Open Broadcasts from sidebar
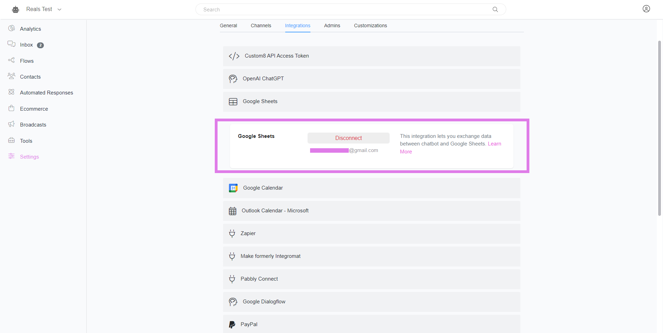This screenshot has width=663, height=333. coord(33,125)
